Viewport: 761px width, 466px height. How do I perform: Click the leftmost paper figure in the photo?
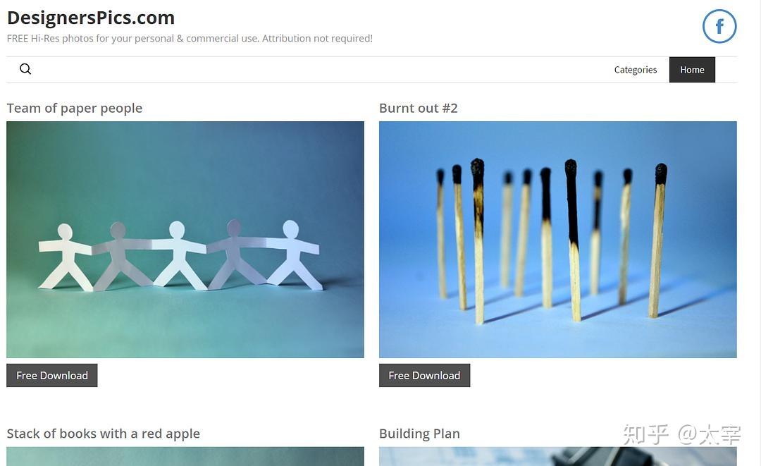click(65, 257)
